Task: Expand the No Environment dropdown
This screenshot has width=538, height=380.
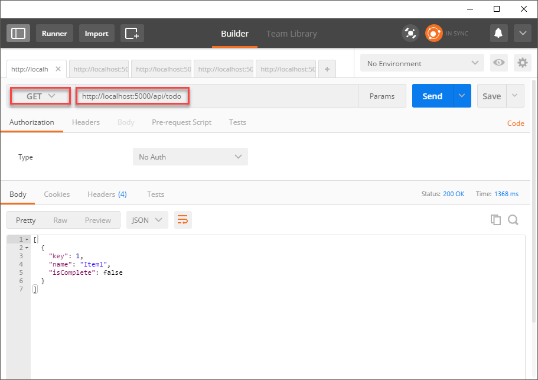Action: click(x=422, y=63)
